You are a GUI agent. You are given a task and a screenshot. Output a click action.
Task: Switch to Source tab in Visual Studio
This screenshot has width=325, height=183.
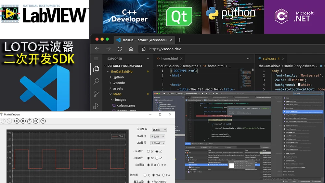pyautogui.click(x=188, y=144)
